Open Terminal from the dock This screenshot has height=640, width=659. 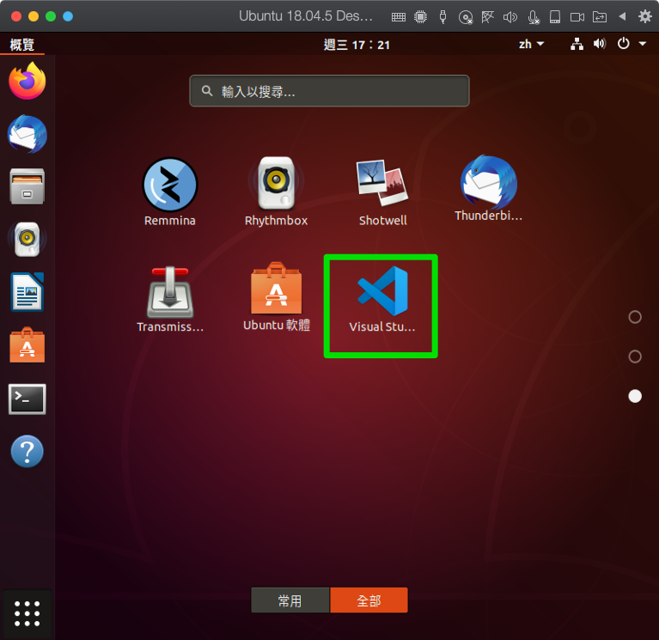coord(27,399)
